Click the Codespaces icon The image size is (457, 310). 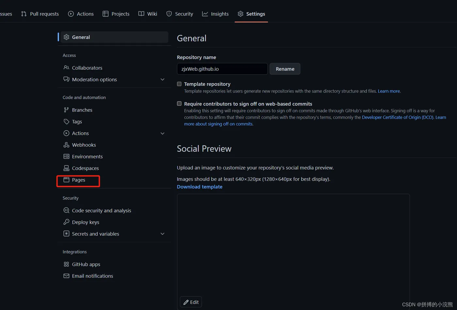click(x=66, y=168)
